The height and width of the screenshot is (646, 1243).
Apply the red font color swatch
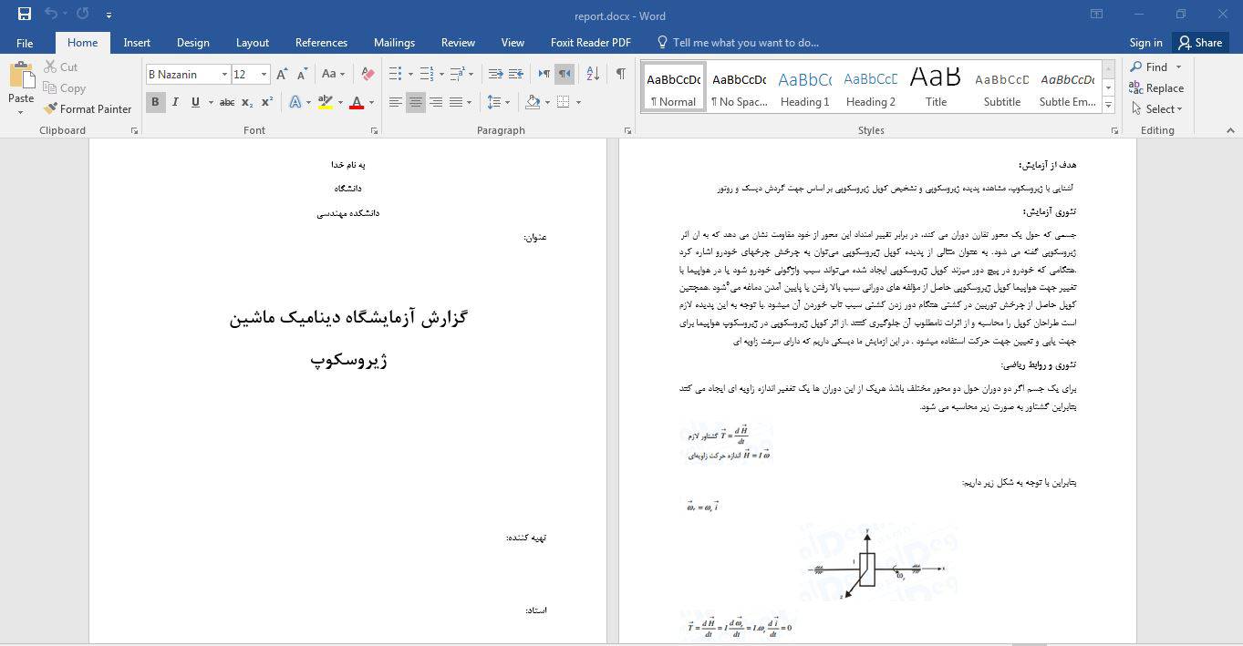[x=357, y=102]
